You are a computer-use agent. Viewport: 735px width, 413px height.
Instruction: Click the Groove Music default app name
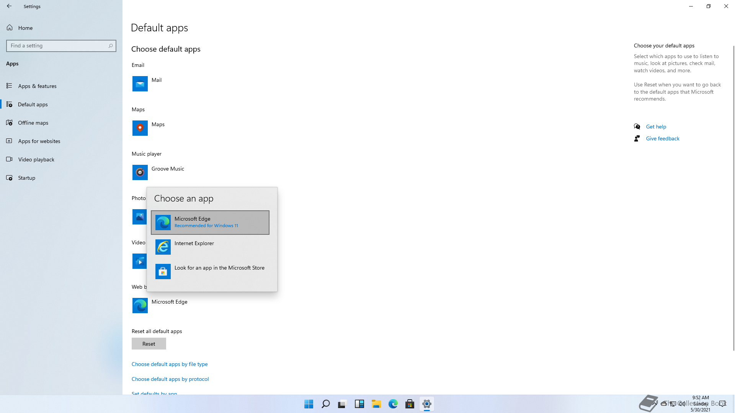[x=168, y=169]
